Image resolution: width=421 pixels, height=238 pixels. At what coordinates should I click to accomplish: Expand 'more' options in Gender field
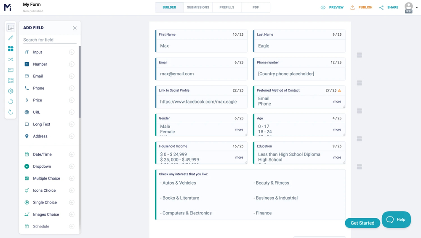pyautogui.click(x=239, y=130)
